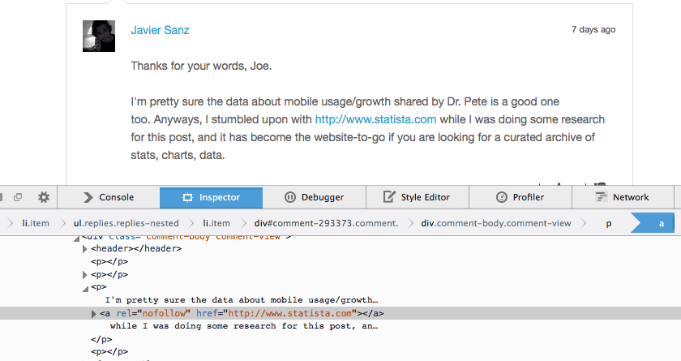Click the Profiler clock icon

click(502, 197)
